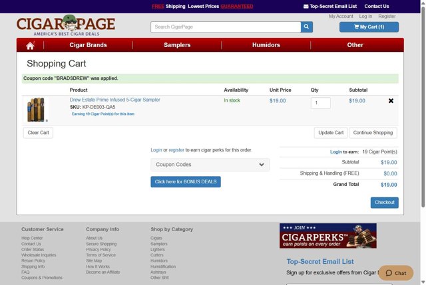Click the Checkout button
The width and height of the screenshot is (426, 285).
coord(385,203)
